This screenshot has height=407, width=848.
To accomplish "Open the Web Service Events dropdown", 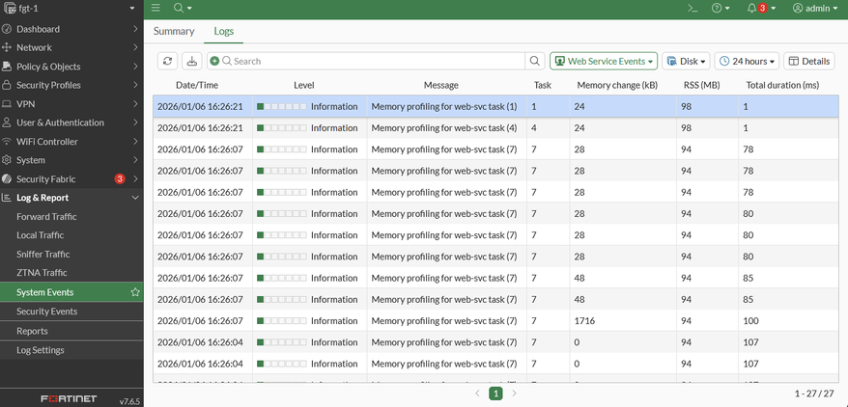I will 603,61.
